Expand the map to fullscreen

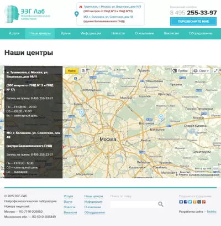(216, 71)
